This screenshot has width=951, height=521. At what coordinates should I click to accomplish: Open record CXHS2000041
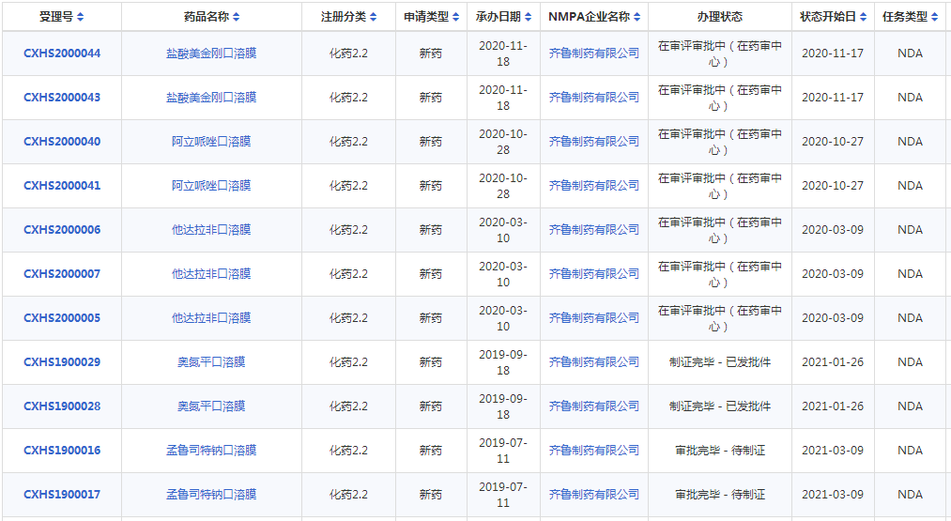(62, 186)
